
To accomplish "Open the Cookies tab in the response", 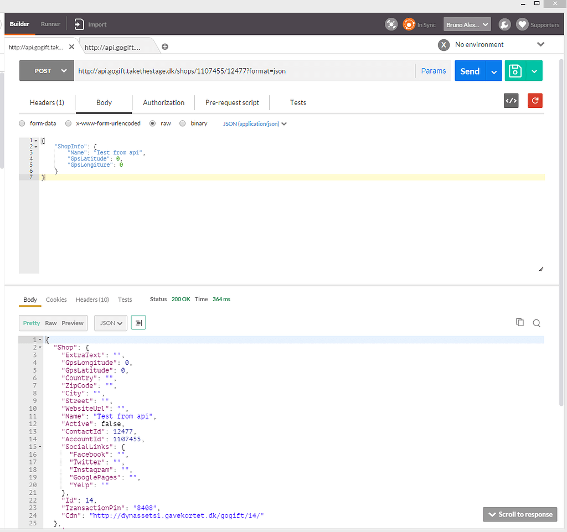I will (56, 299).
